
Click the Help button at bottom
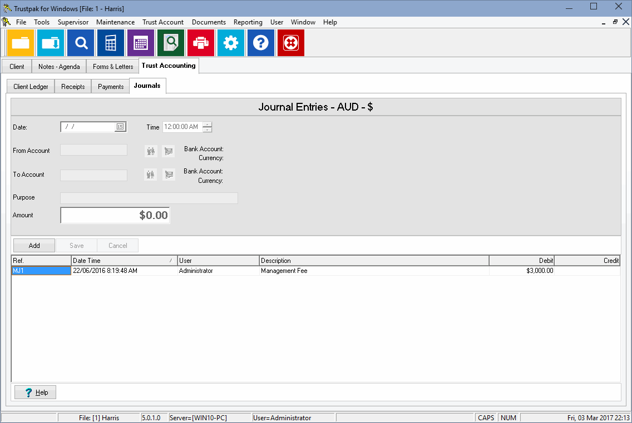[x=36, y=392]
